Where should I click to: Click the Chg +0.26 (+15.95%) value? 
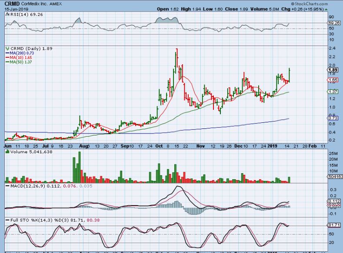[302, 9]
